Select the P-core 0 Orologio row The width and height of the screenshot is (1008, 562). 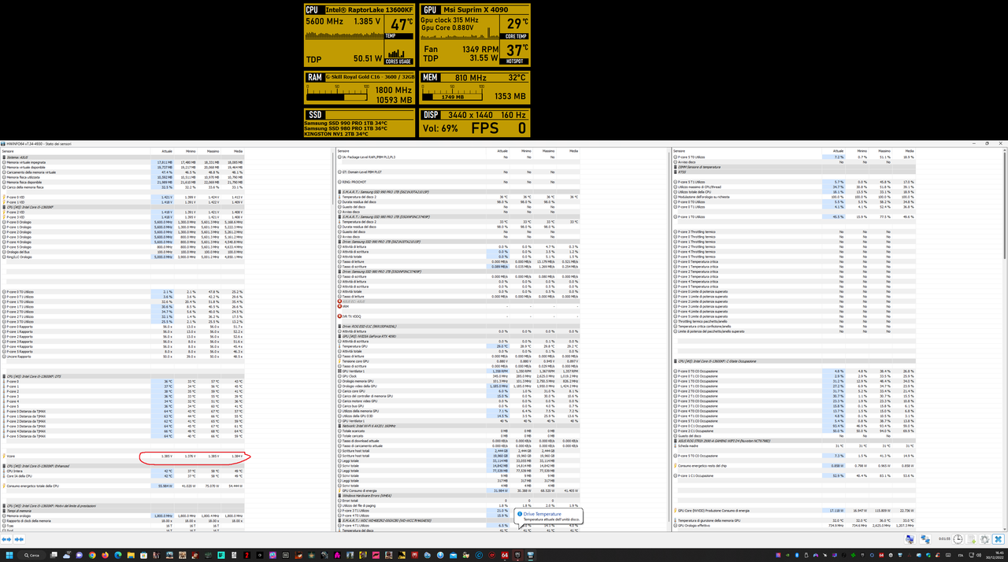(x=124, y=222)
